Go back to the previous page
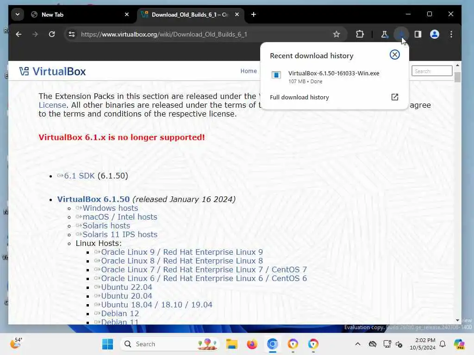The image size is (474, 355). point(19,34)
